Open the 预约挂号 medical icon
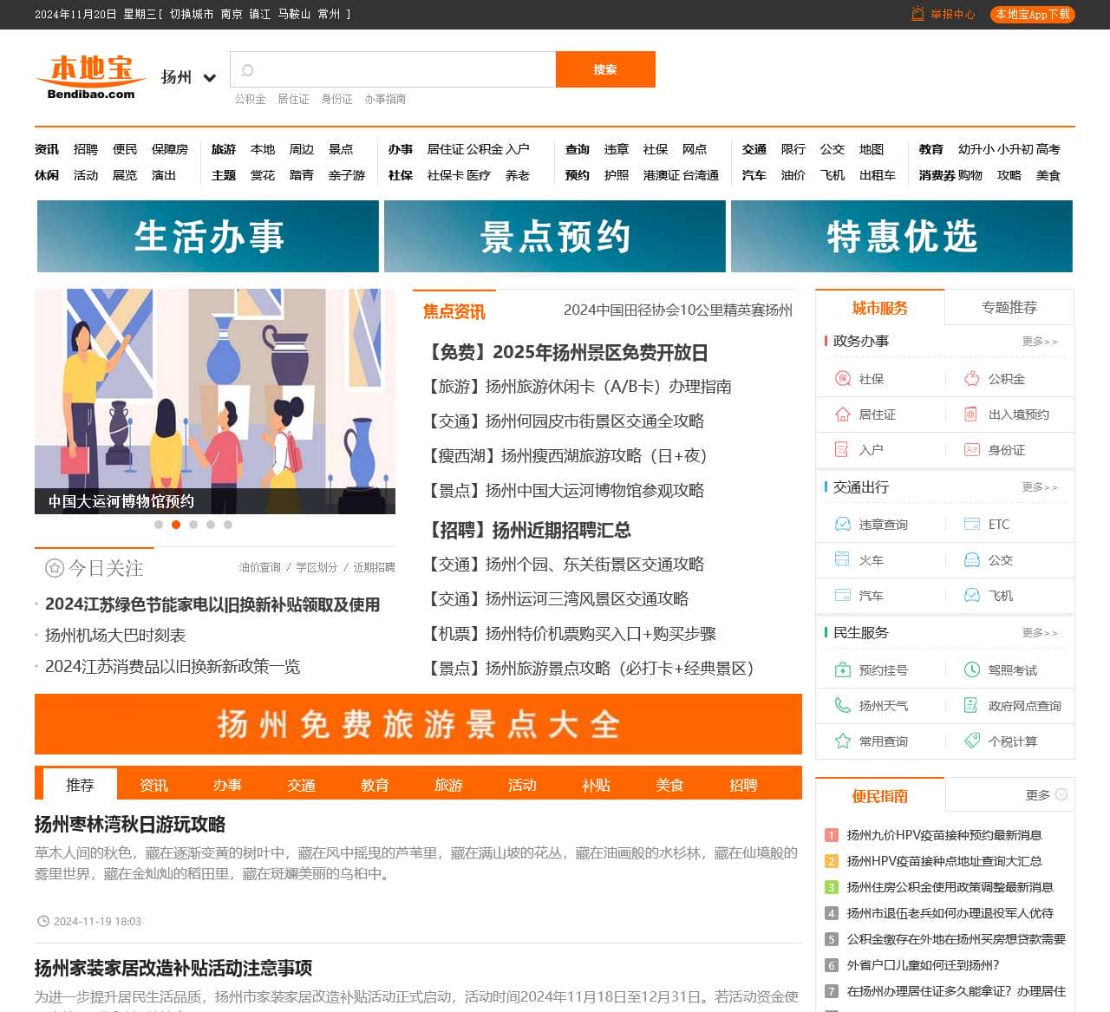The image size is (1110, 1012). (842, 670)
